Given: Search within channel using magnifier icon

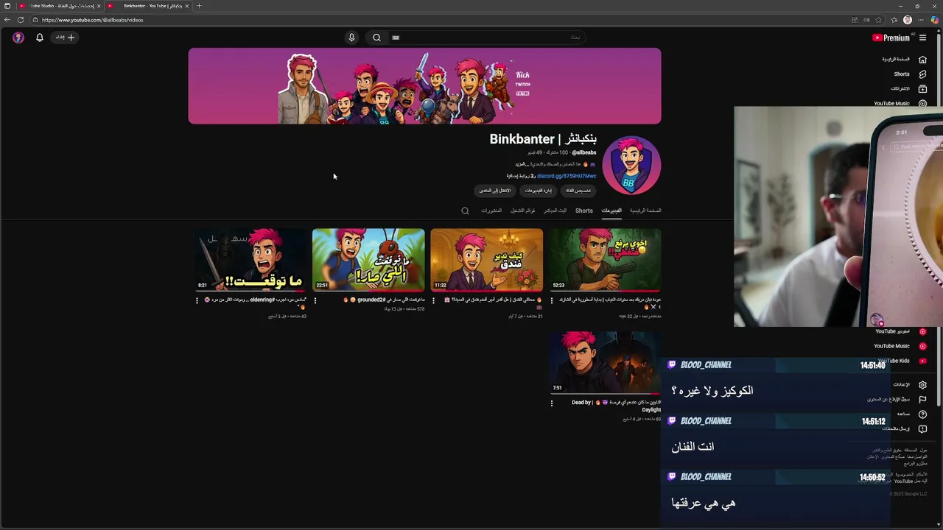Looking at the screenshot, I should pyautogui.click(x=465, y=211).
